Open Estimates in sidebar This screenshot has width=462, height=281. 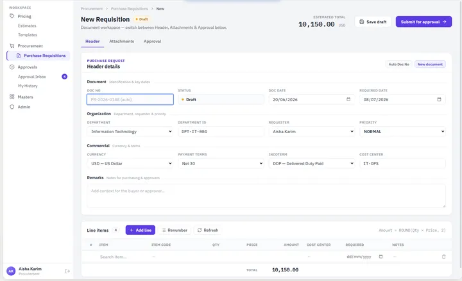point(27,26)
